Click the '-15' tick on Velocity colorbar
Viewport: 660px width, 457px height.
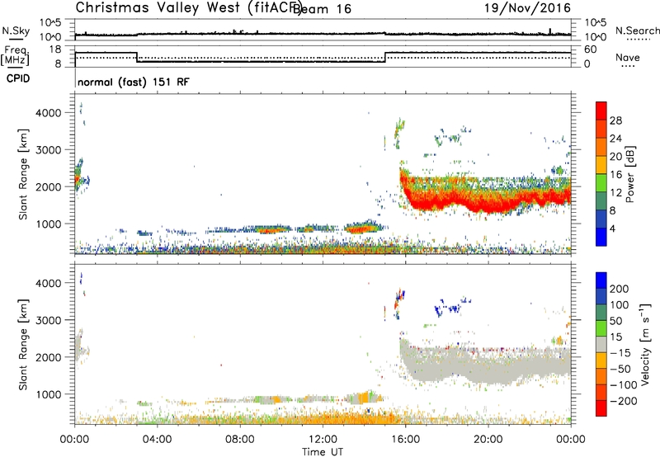coord(620,353)
